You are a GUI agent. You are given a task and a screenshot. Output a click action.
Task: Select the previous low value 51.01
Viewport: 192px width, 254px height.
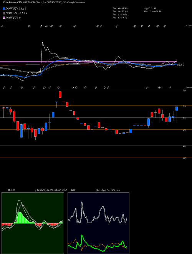[125, 15]
